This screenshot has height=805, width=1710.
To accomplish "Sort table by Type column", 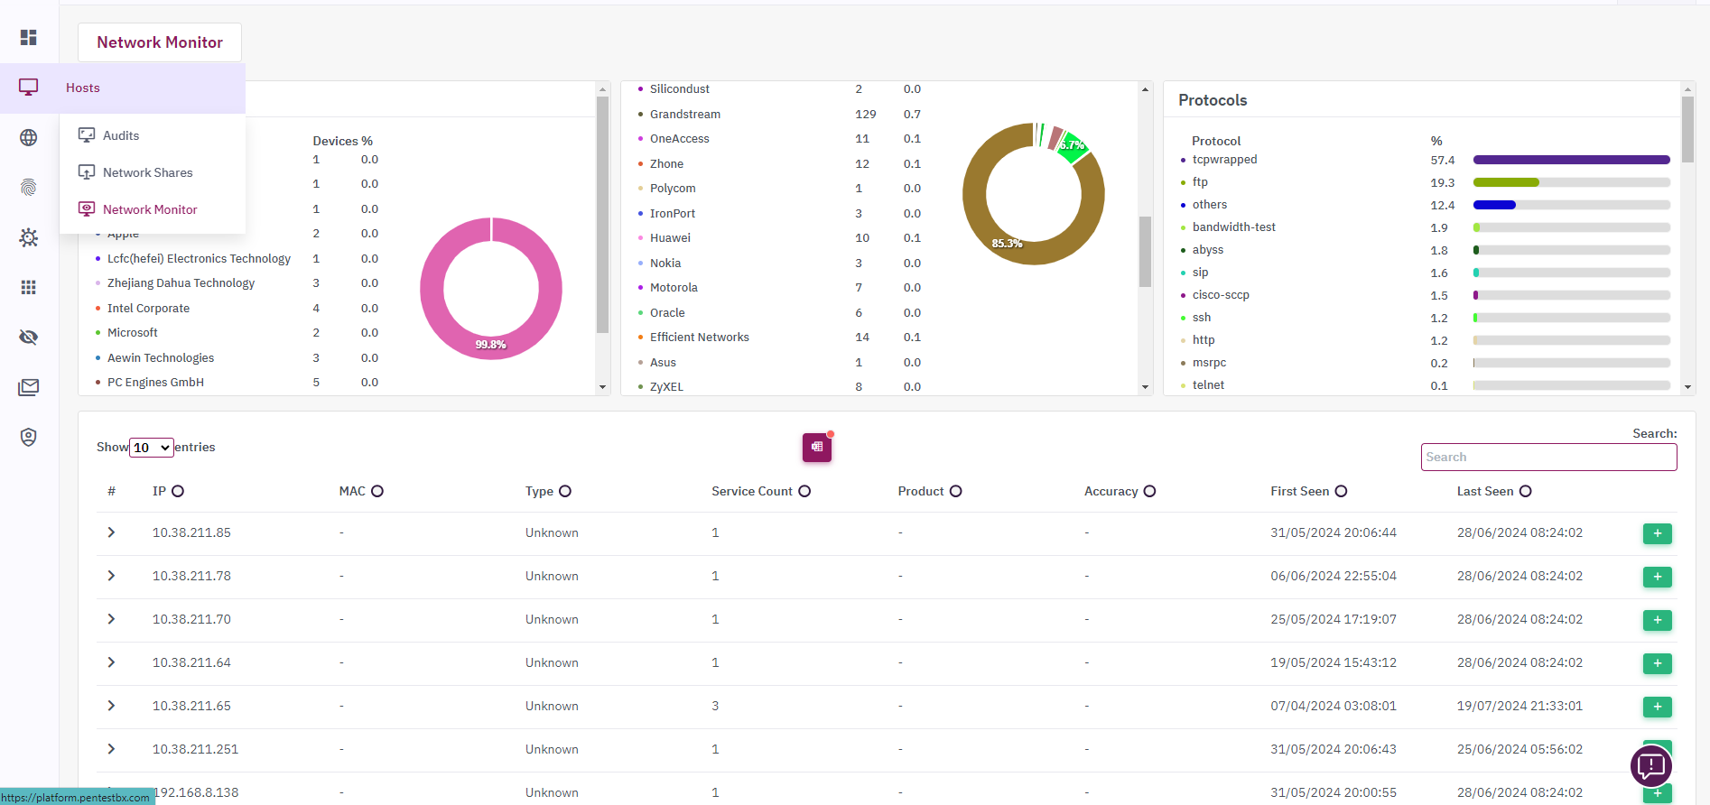I will coord(565,491).
